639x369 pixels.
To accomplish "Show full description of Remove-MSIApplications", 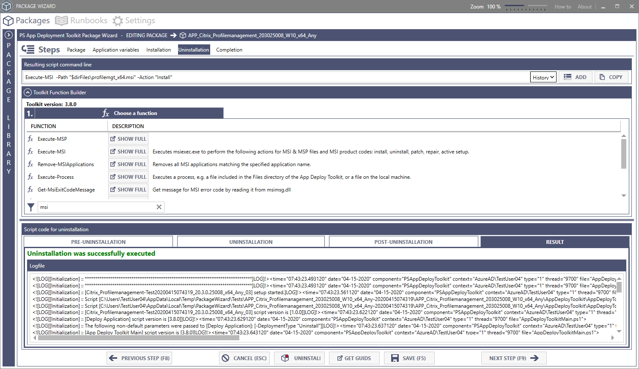I will point(128,164).
